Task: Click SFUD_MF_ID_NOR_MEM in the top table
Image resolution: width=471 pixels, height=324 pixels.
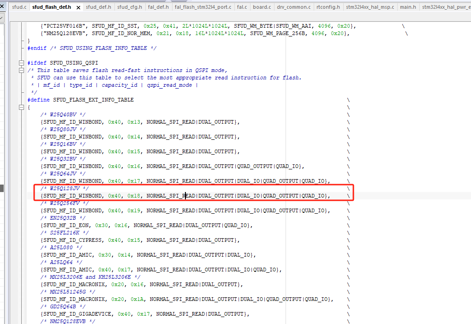Action: [121, 33]
